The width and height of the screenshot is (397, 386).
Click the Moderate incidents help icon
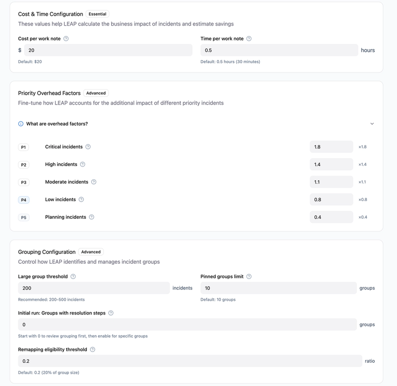tap(93, 181)
